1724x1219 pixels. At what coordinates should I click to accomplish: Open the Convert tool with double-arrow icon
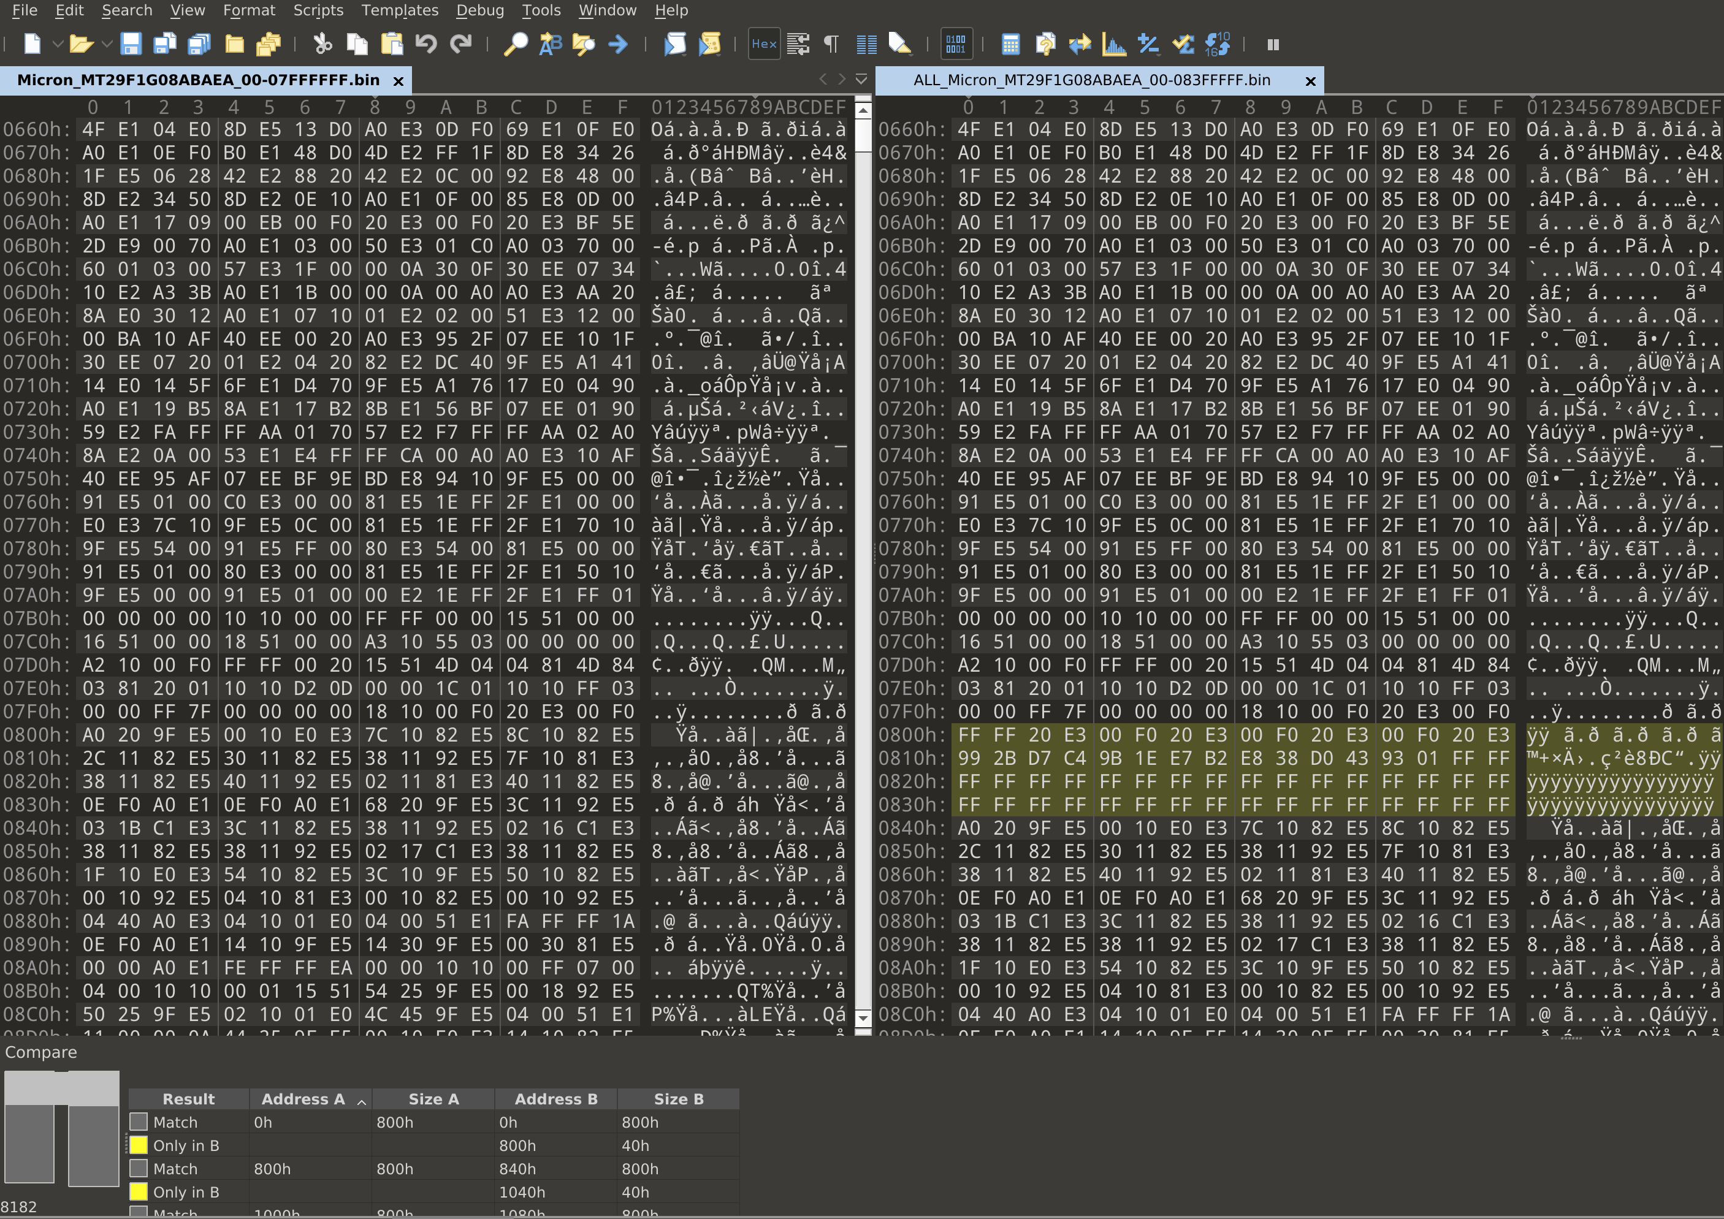[x=1080, y=44]
